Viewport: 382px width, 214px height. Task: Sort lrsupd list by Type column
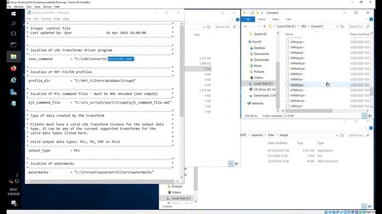click(321, 143)
